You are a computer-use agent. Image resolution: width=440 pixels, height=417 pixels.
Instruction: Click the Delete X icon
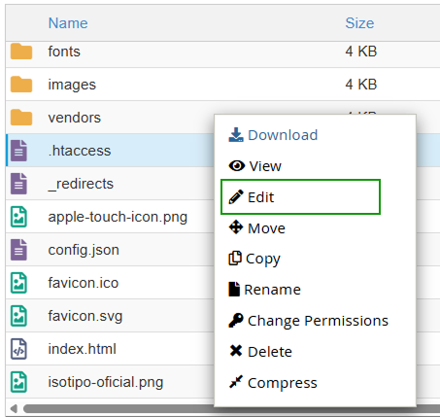pos(236,351)
